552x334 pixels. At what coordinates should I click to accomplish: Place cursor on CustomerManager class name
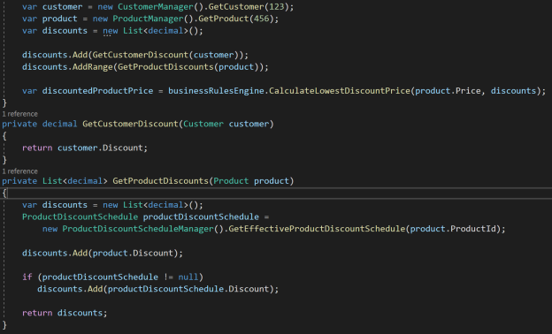tap(156, 7)
